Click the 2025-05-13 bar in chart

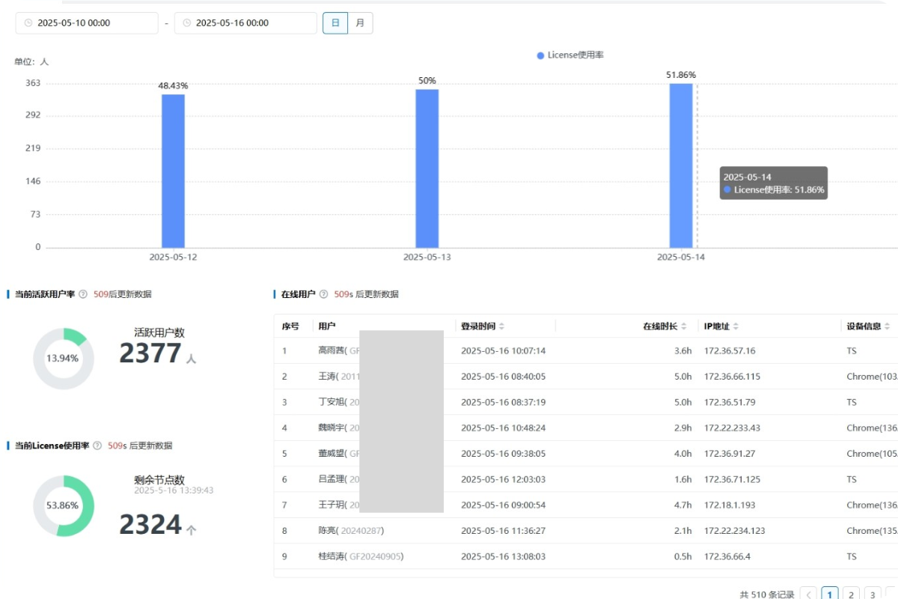(427, 168)
